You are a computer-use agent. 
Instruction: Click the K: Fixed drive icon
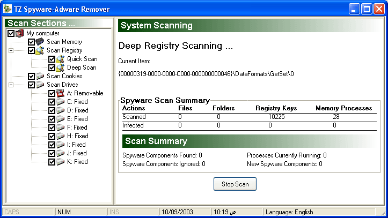coord(60,162)
